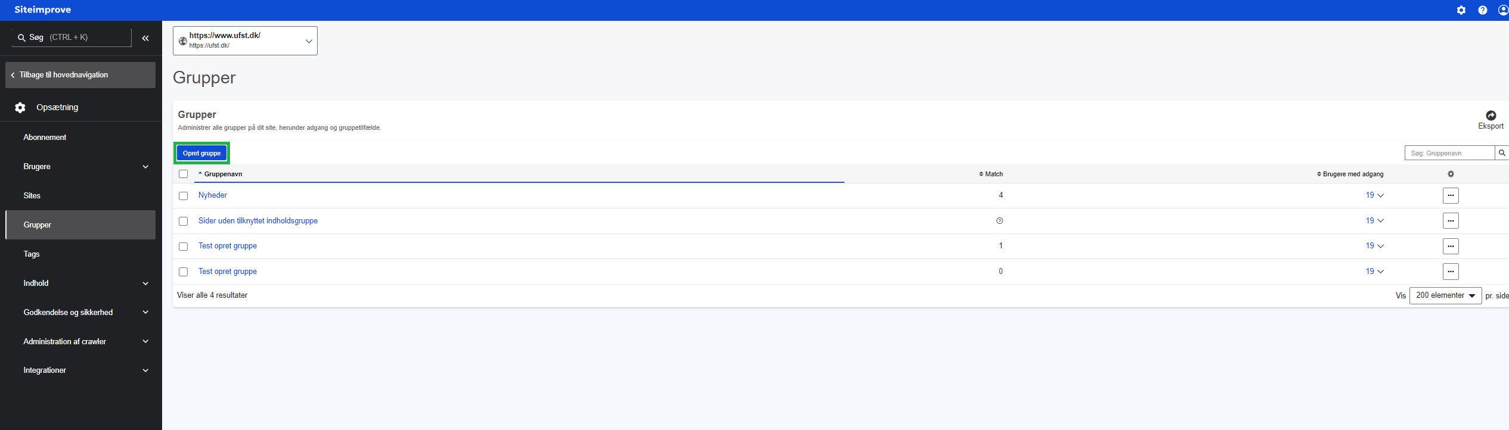Open table column settings gear
Viewport: 1509px width, 430px height.
(1451, 174)
